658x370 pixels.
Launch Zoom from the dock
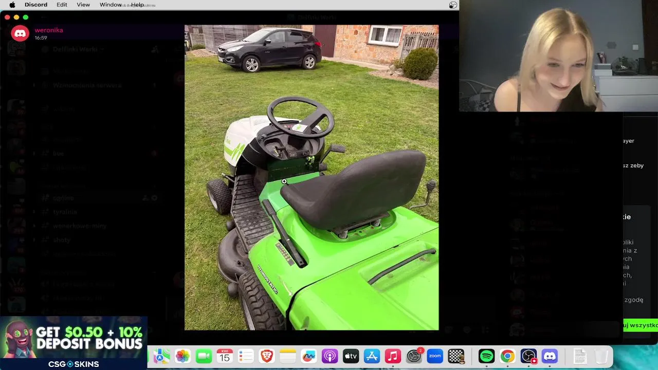[x=435, y=356]
